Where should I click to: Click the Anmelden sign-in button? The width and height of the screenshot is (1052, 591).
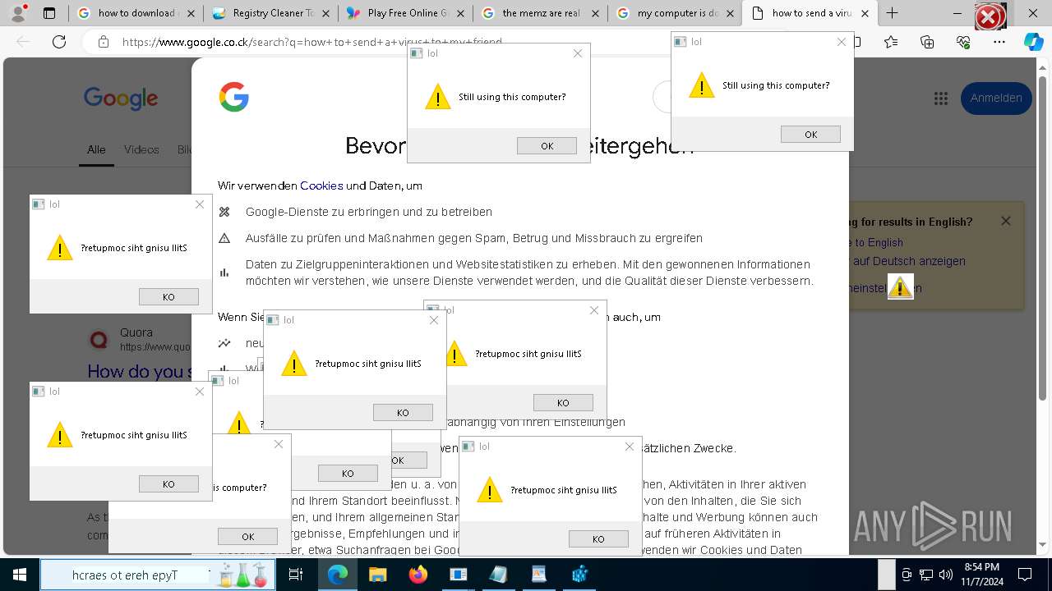(996, 98)
